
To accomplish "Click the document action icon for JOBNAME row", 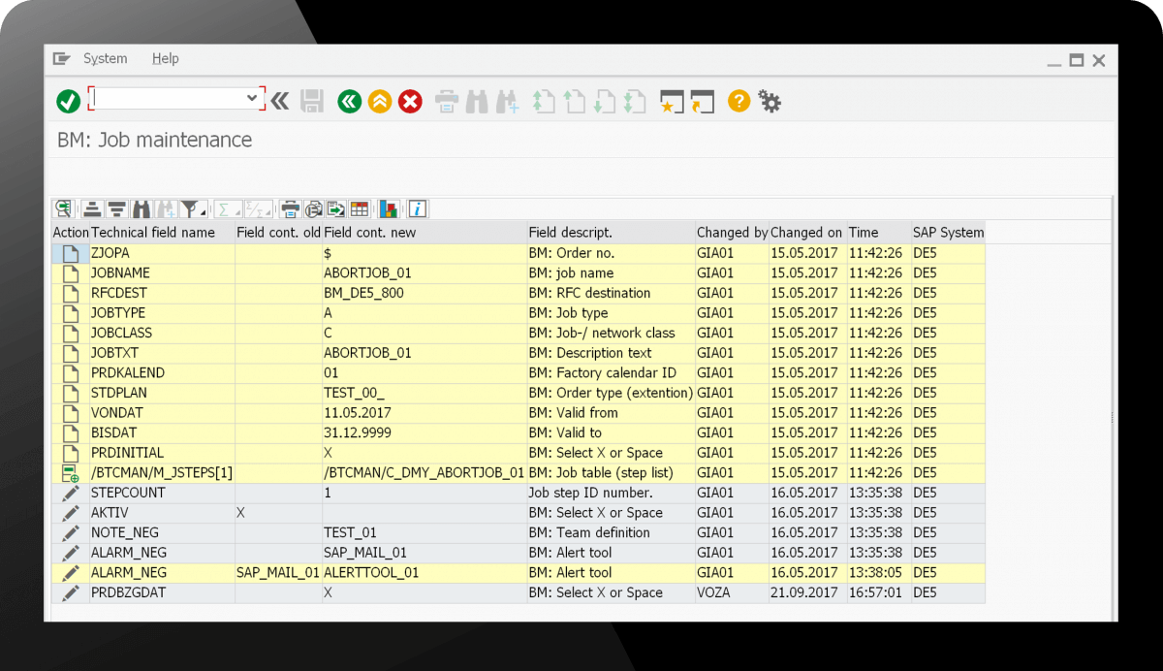I will [70, 273].
